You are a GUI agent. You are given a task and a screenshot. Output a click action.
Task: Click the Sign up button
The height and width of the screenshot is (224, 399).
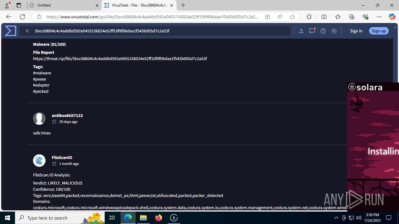(379, 31)
